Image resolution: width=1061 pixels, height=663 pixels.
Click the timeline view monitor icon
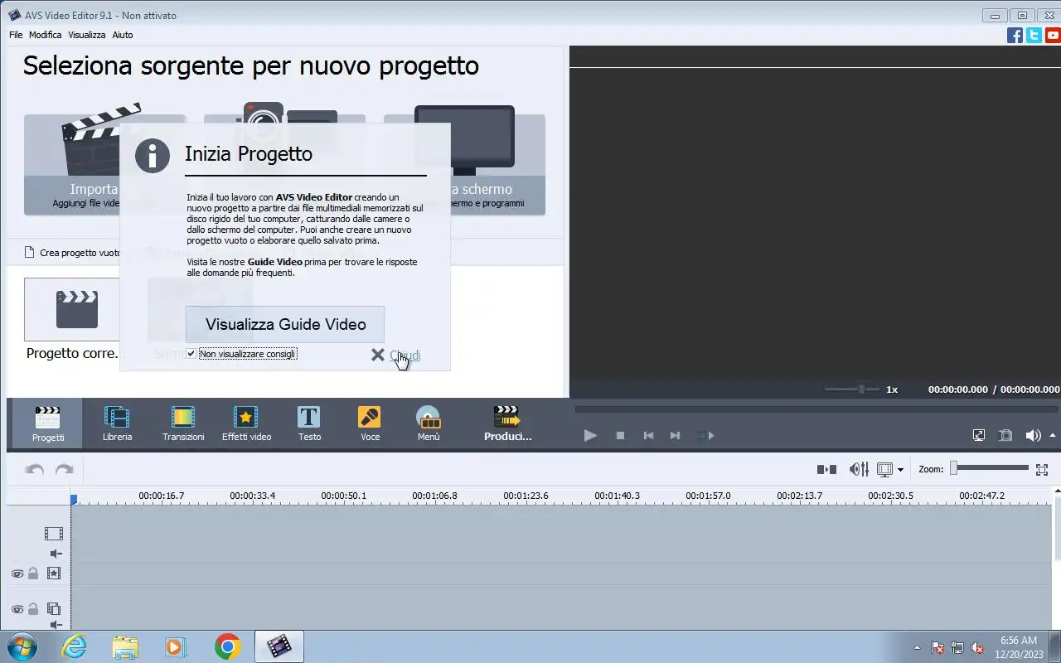pos(884,469)
